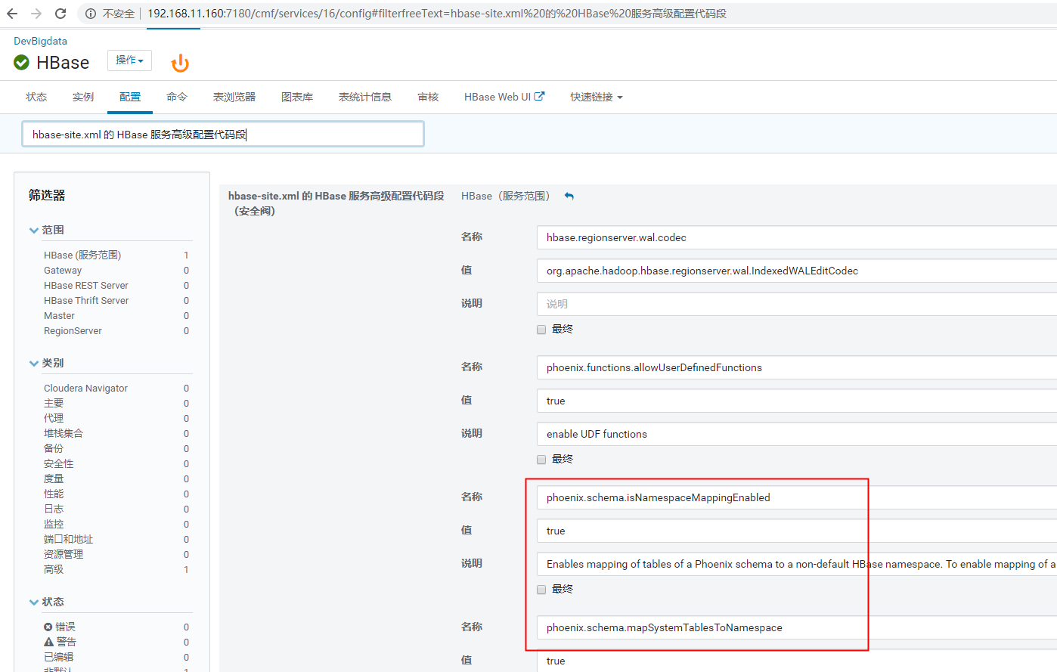
Task: Filter by Master scope
Action: tap(59, 315)
